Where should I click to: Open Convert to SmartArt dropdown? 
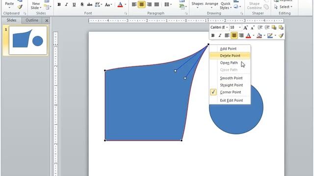pos(183,7)
